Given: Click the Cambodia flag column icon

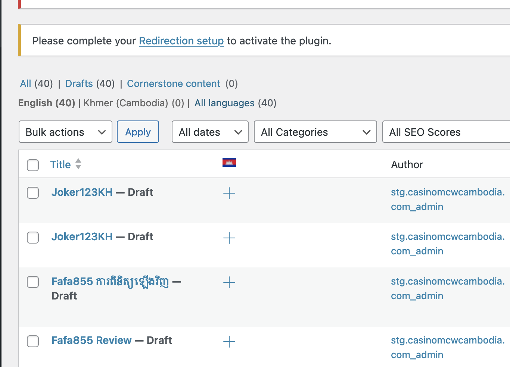Looking at the screenshot, I should 229,162.
